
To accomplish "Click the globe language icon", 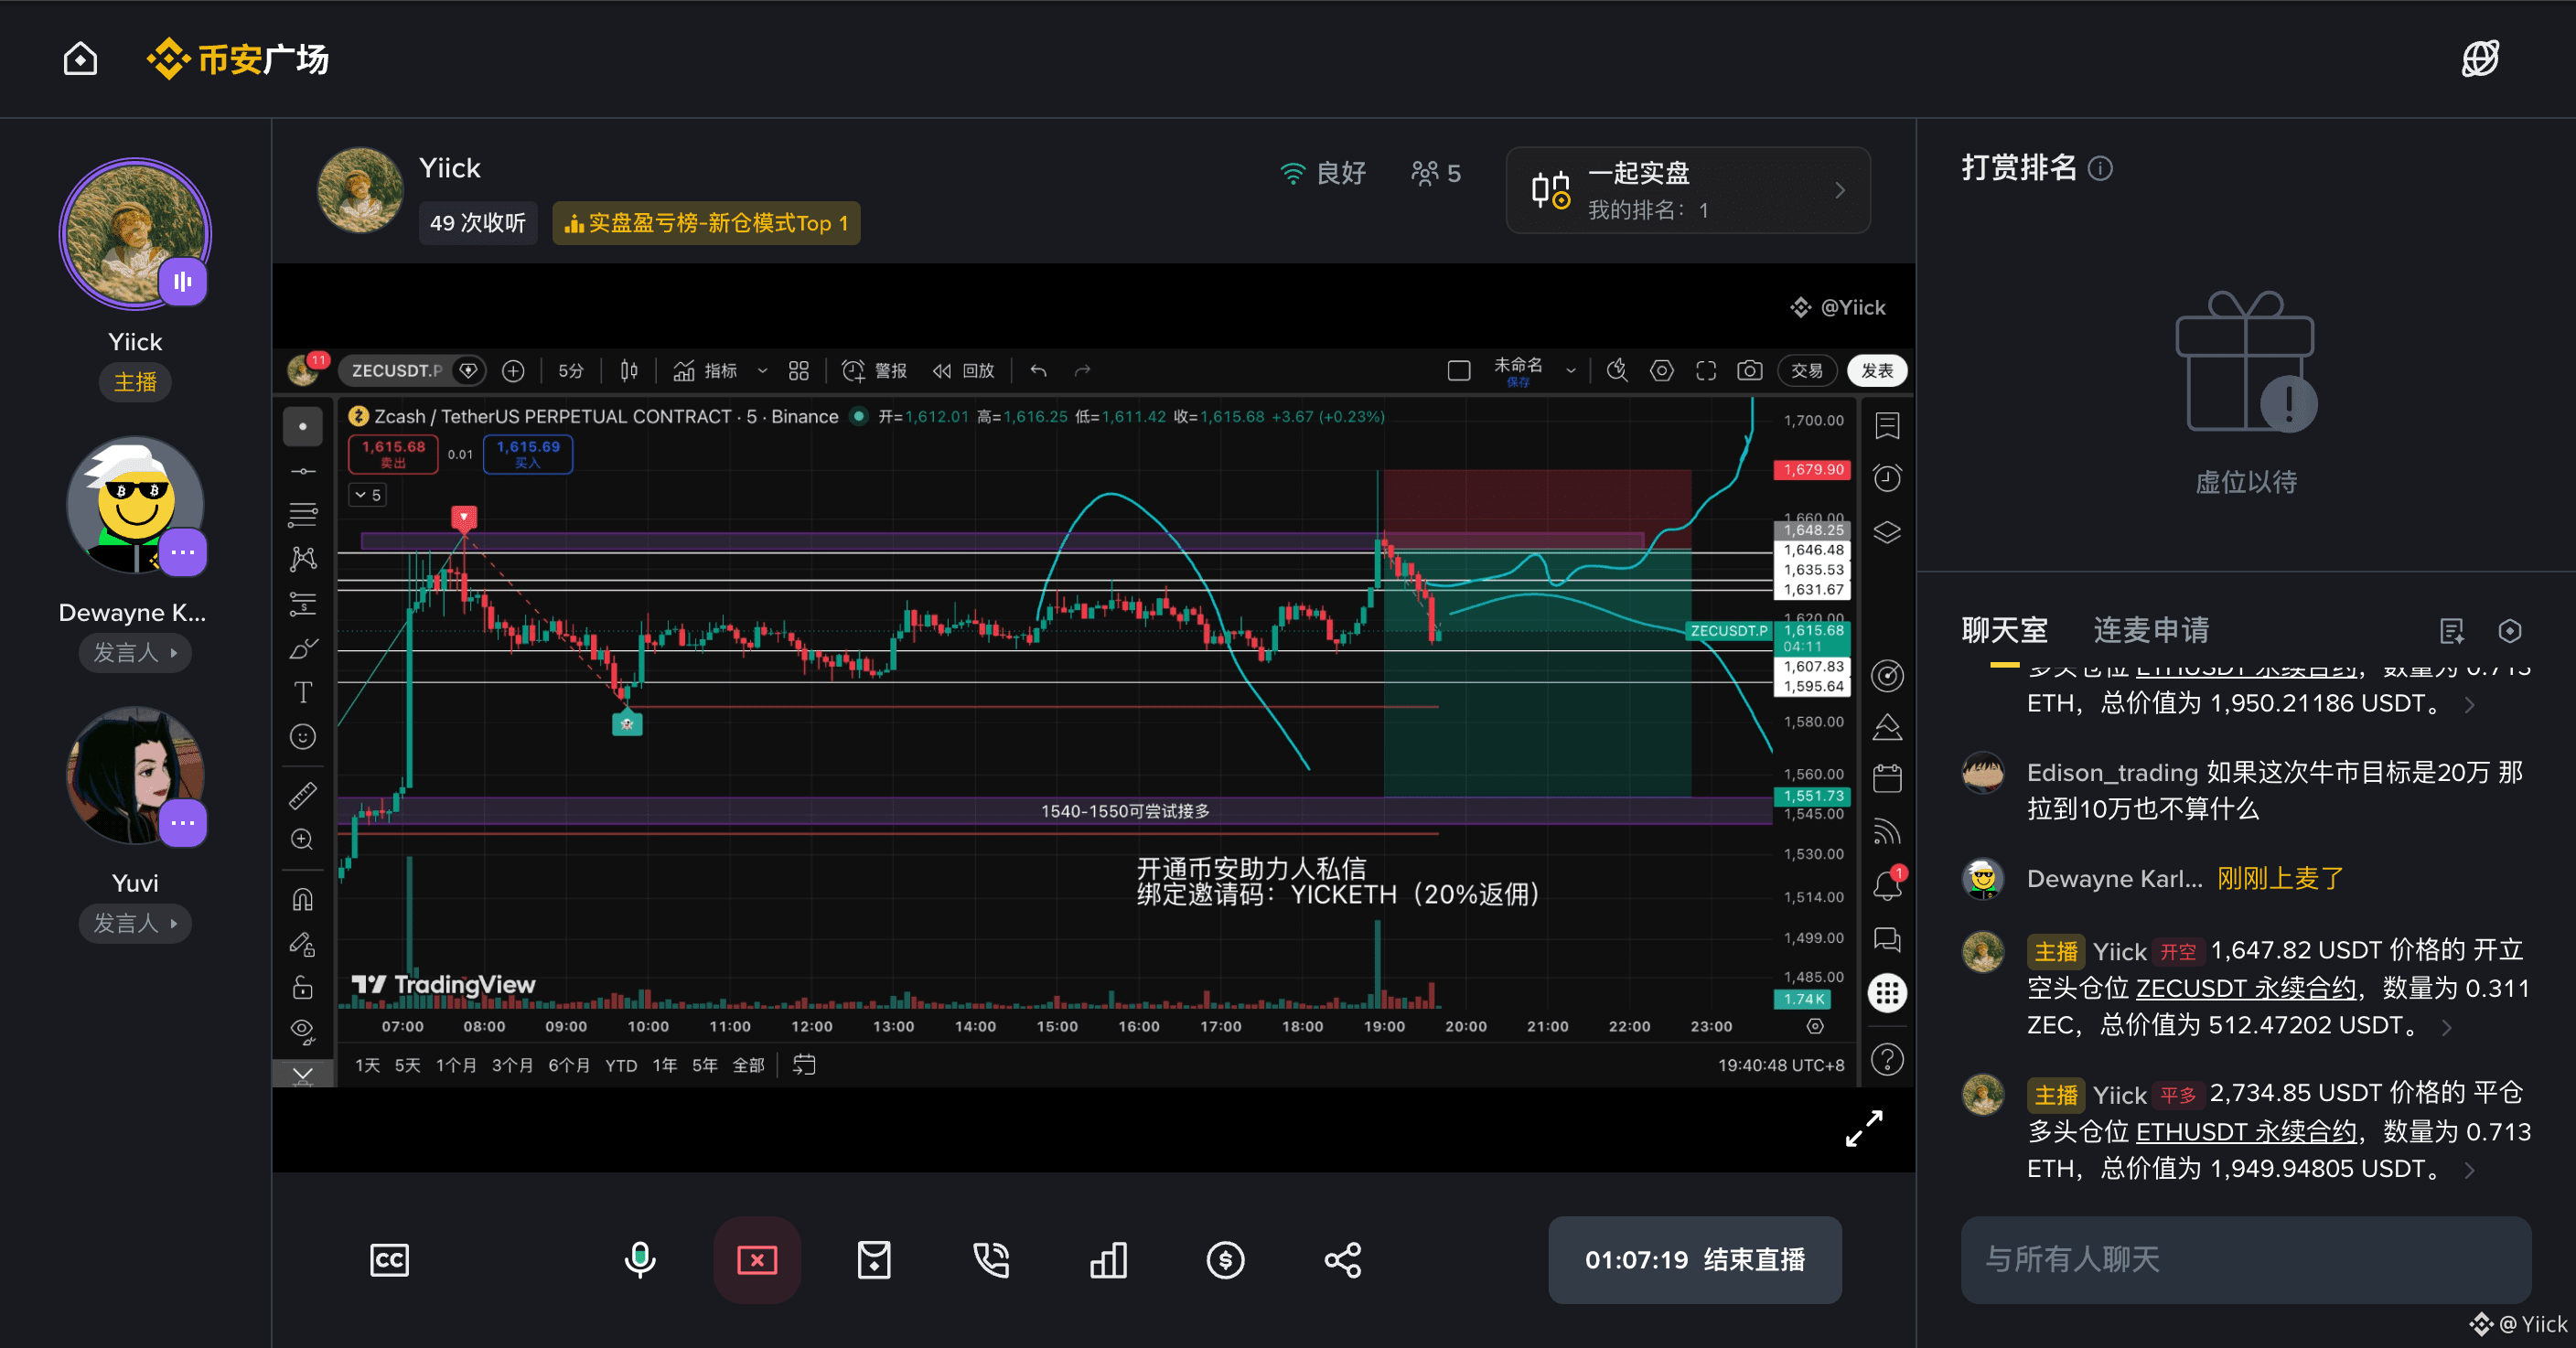I will coord(2480,59).
